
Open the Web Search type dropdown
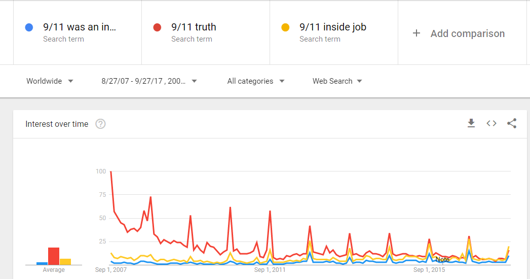click(337, 81)
